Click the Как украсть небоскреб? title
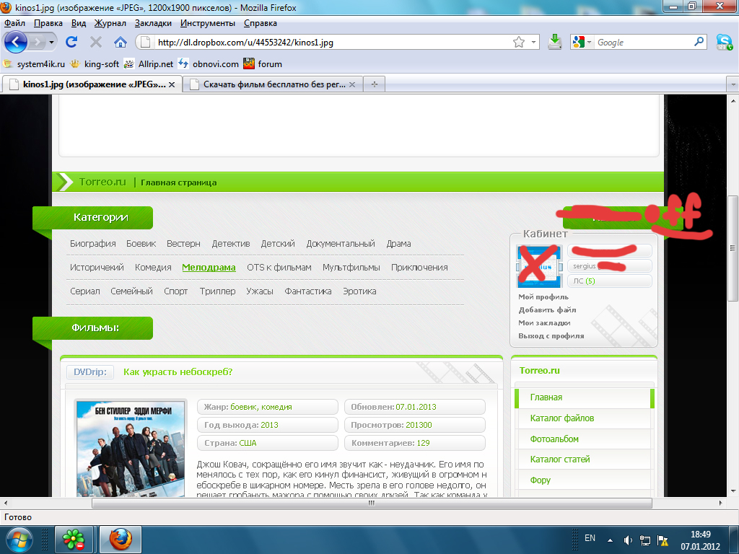 point(178,371)
